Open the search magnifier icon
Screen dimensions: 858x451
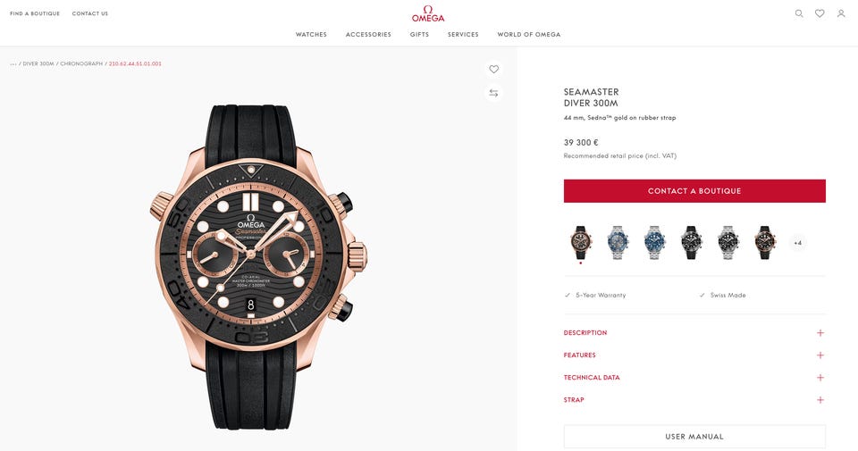click(799, 13)
